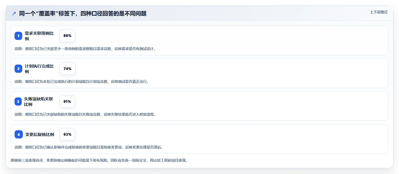
Task: Click the arrow icon beside the heading
Action: pos(14,14)
